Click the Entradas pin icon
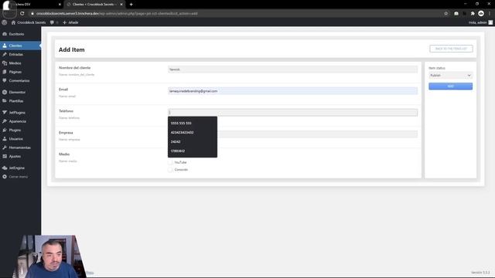The width and height of the screenshot is (495, 278). click(x=5, y=55)
